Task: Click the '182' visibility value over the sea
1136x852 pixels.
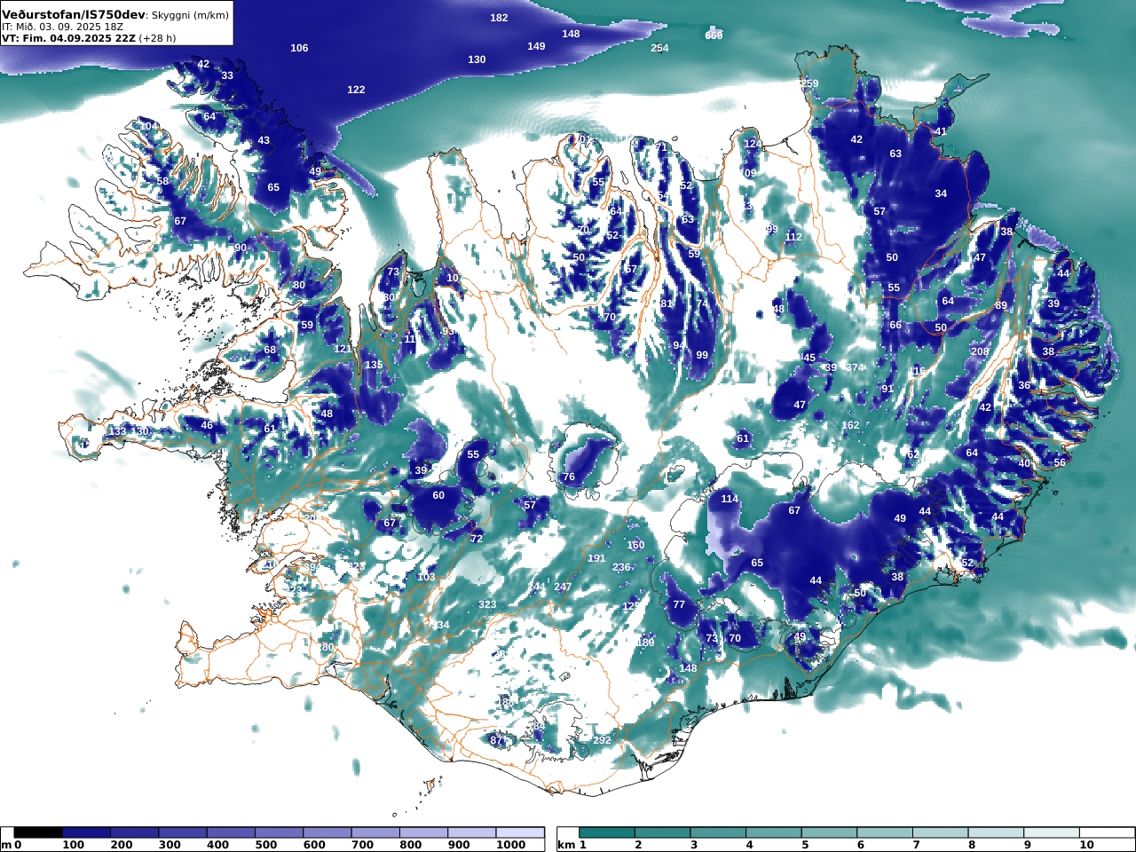Action: tap(500, 18)
